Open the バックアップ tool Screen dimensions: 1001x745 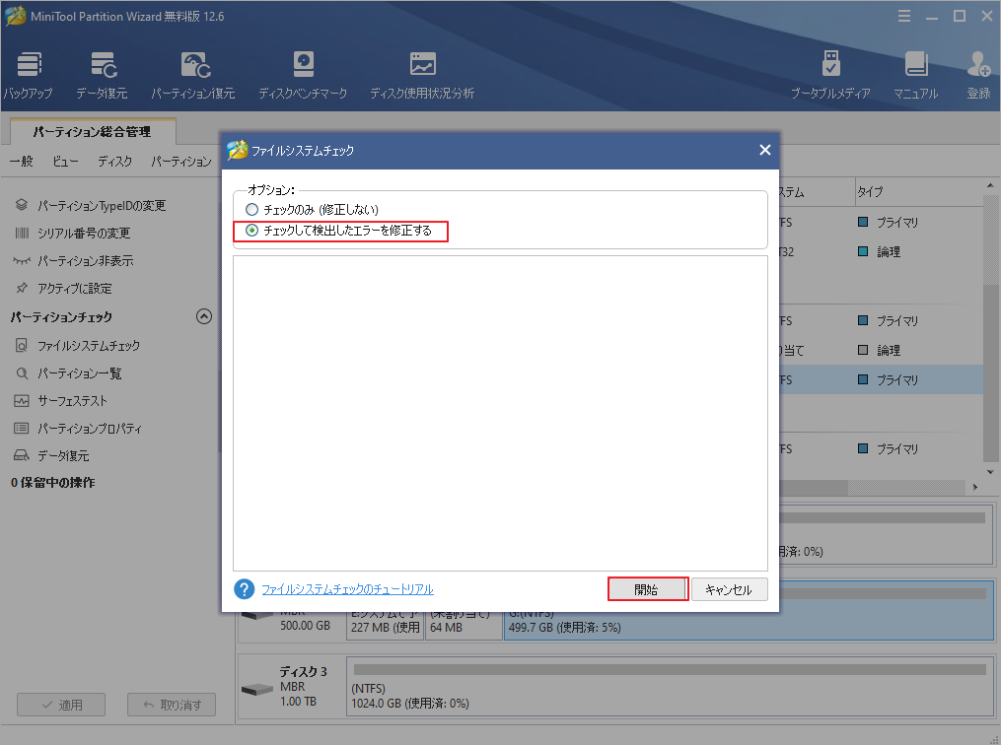click(x=28, y=74)
